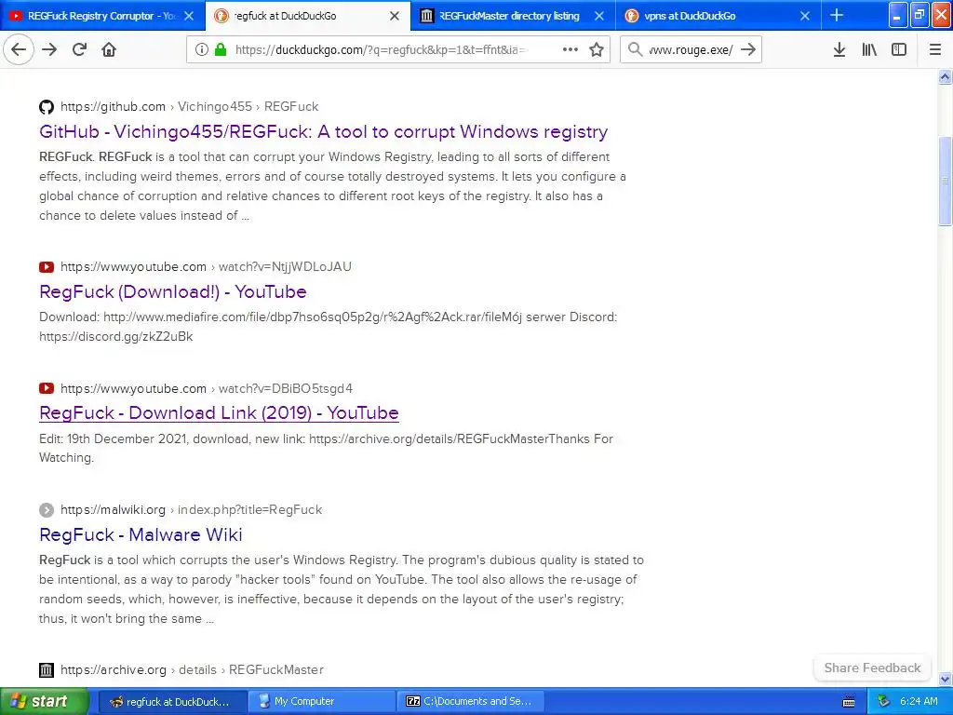953x715 pixels.
Task: Click the search box containing www.rouge.exe/
Action: pyautogui.click(x=691, y=50)
